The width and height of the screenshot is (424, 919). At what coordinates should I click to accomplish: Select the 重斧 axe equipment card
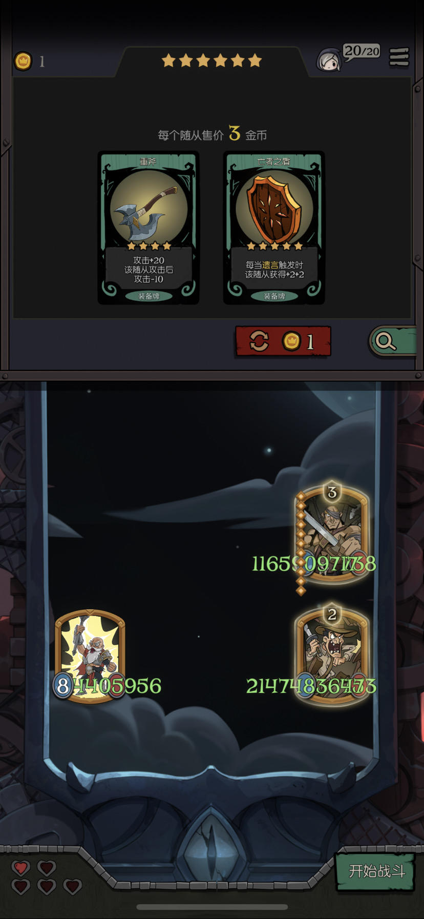click(x=149, y=228)
